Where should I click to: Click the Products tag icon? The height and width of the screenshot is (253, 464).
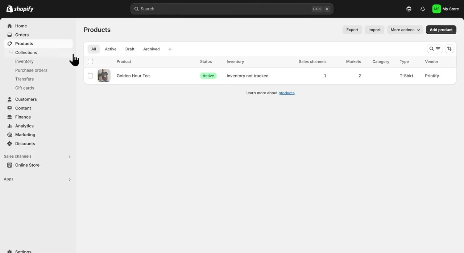pos(9,44)
